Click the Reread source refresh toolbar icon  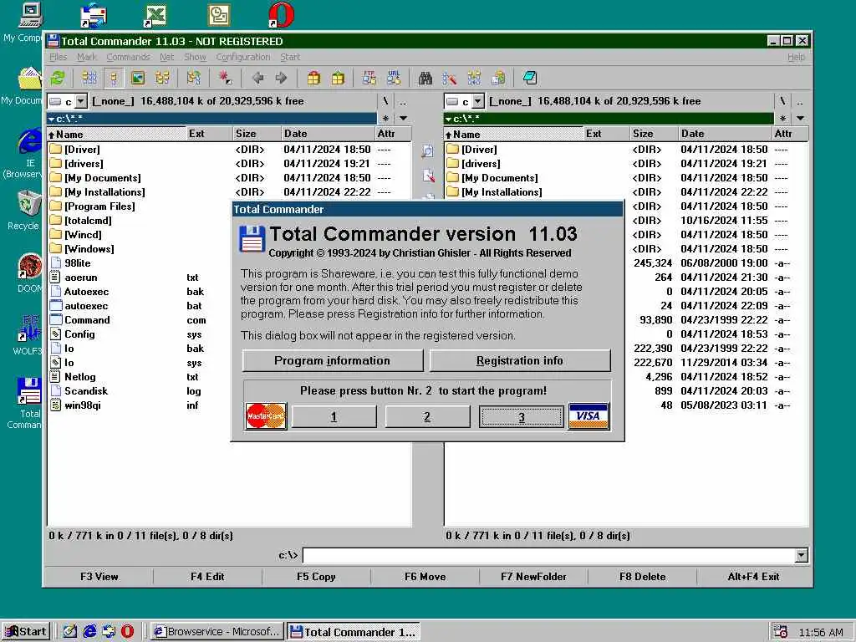[58, 78]
